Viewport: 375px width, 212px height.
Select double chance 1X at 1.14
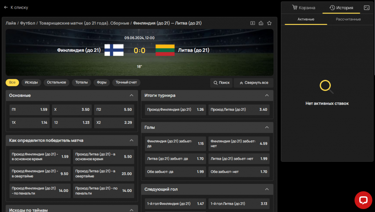click(29, 123)
